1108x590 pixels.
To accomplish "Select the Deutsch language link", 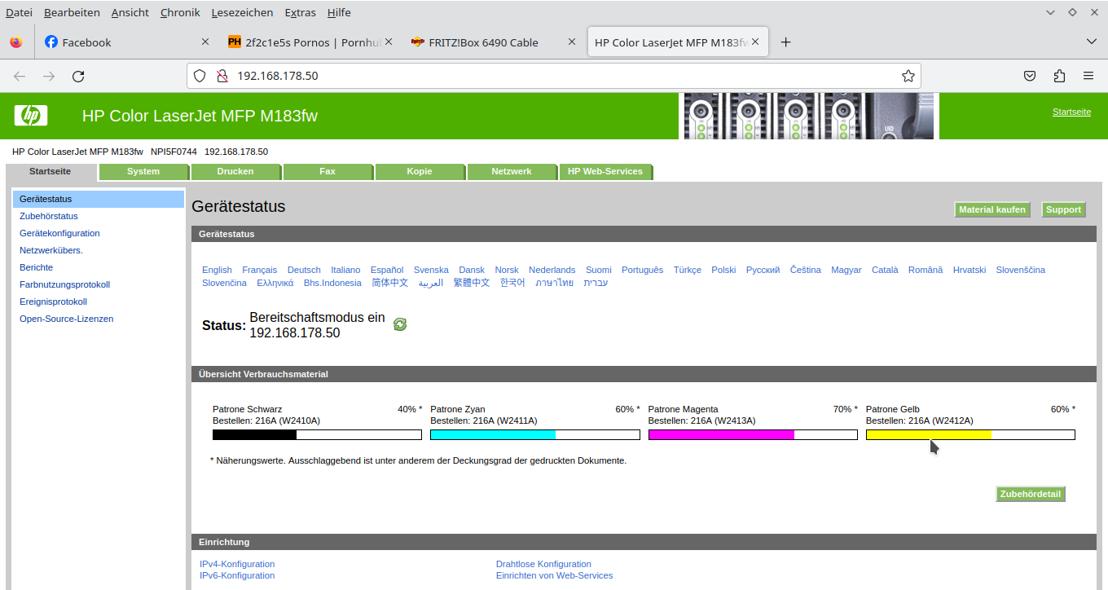I will pos(304,270).
